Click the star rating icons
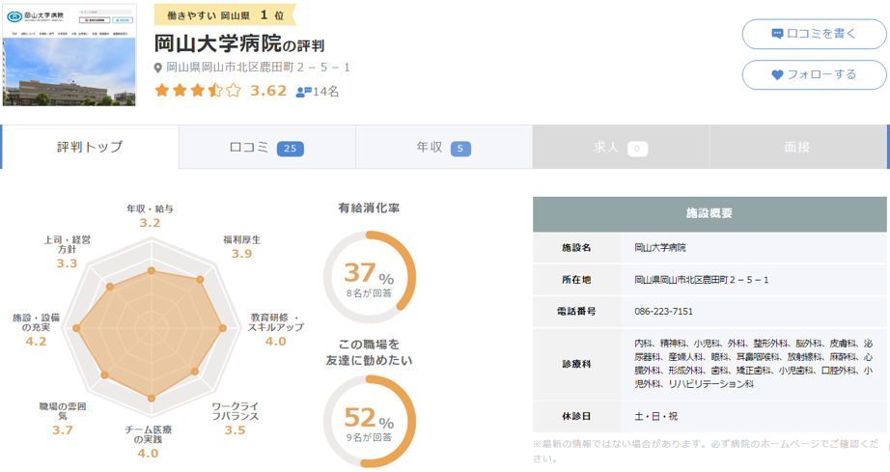This screenshot has width=890, height=472. click(x=198, y=90)
